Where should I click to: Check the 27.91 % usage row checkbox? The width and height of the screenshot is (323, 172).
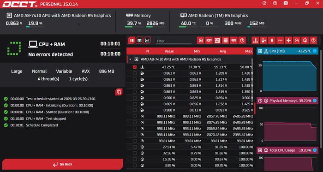tap(135, 147)
